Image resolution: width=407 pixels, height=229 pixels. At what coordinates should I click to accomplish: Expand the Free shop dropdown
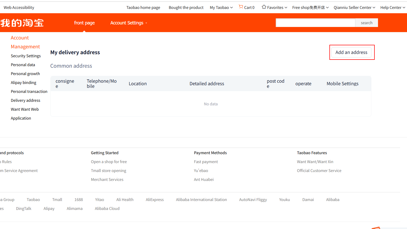coord(310,8)
